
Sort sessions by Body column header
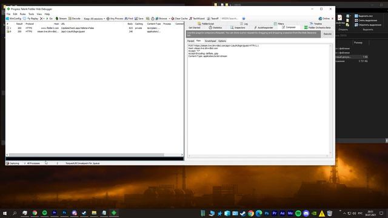coord(130,24)
